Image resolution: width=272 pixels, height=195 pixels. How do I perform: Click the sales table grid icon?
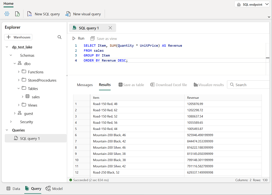27,97
